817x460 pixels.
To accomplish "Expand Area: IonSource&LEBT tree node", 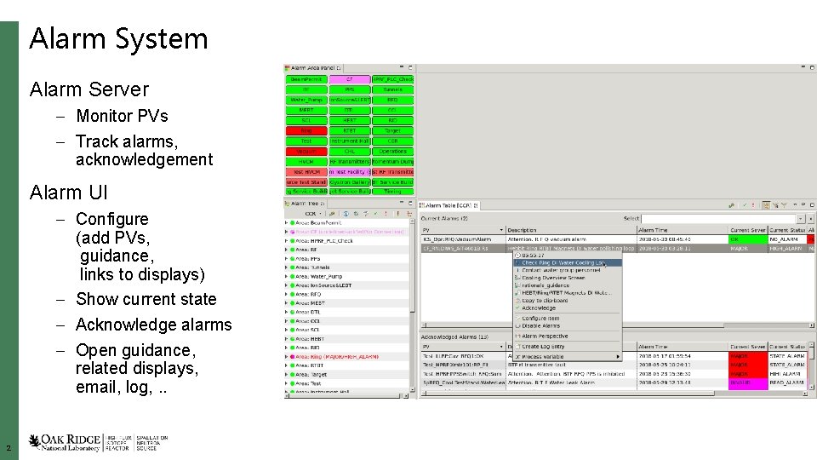I will 286,285.
